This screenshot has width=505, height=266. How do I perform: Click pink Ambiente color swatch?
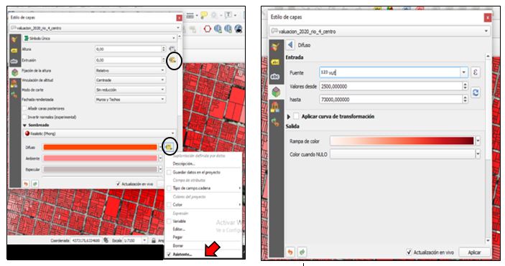click(x=100, y=158)
